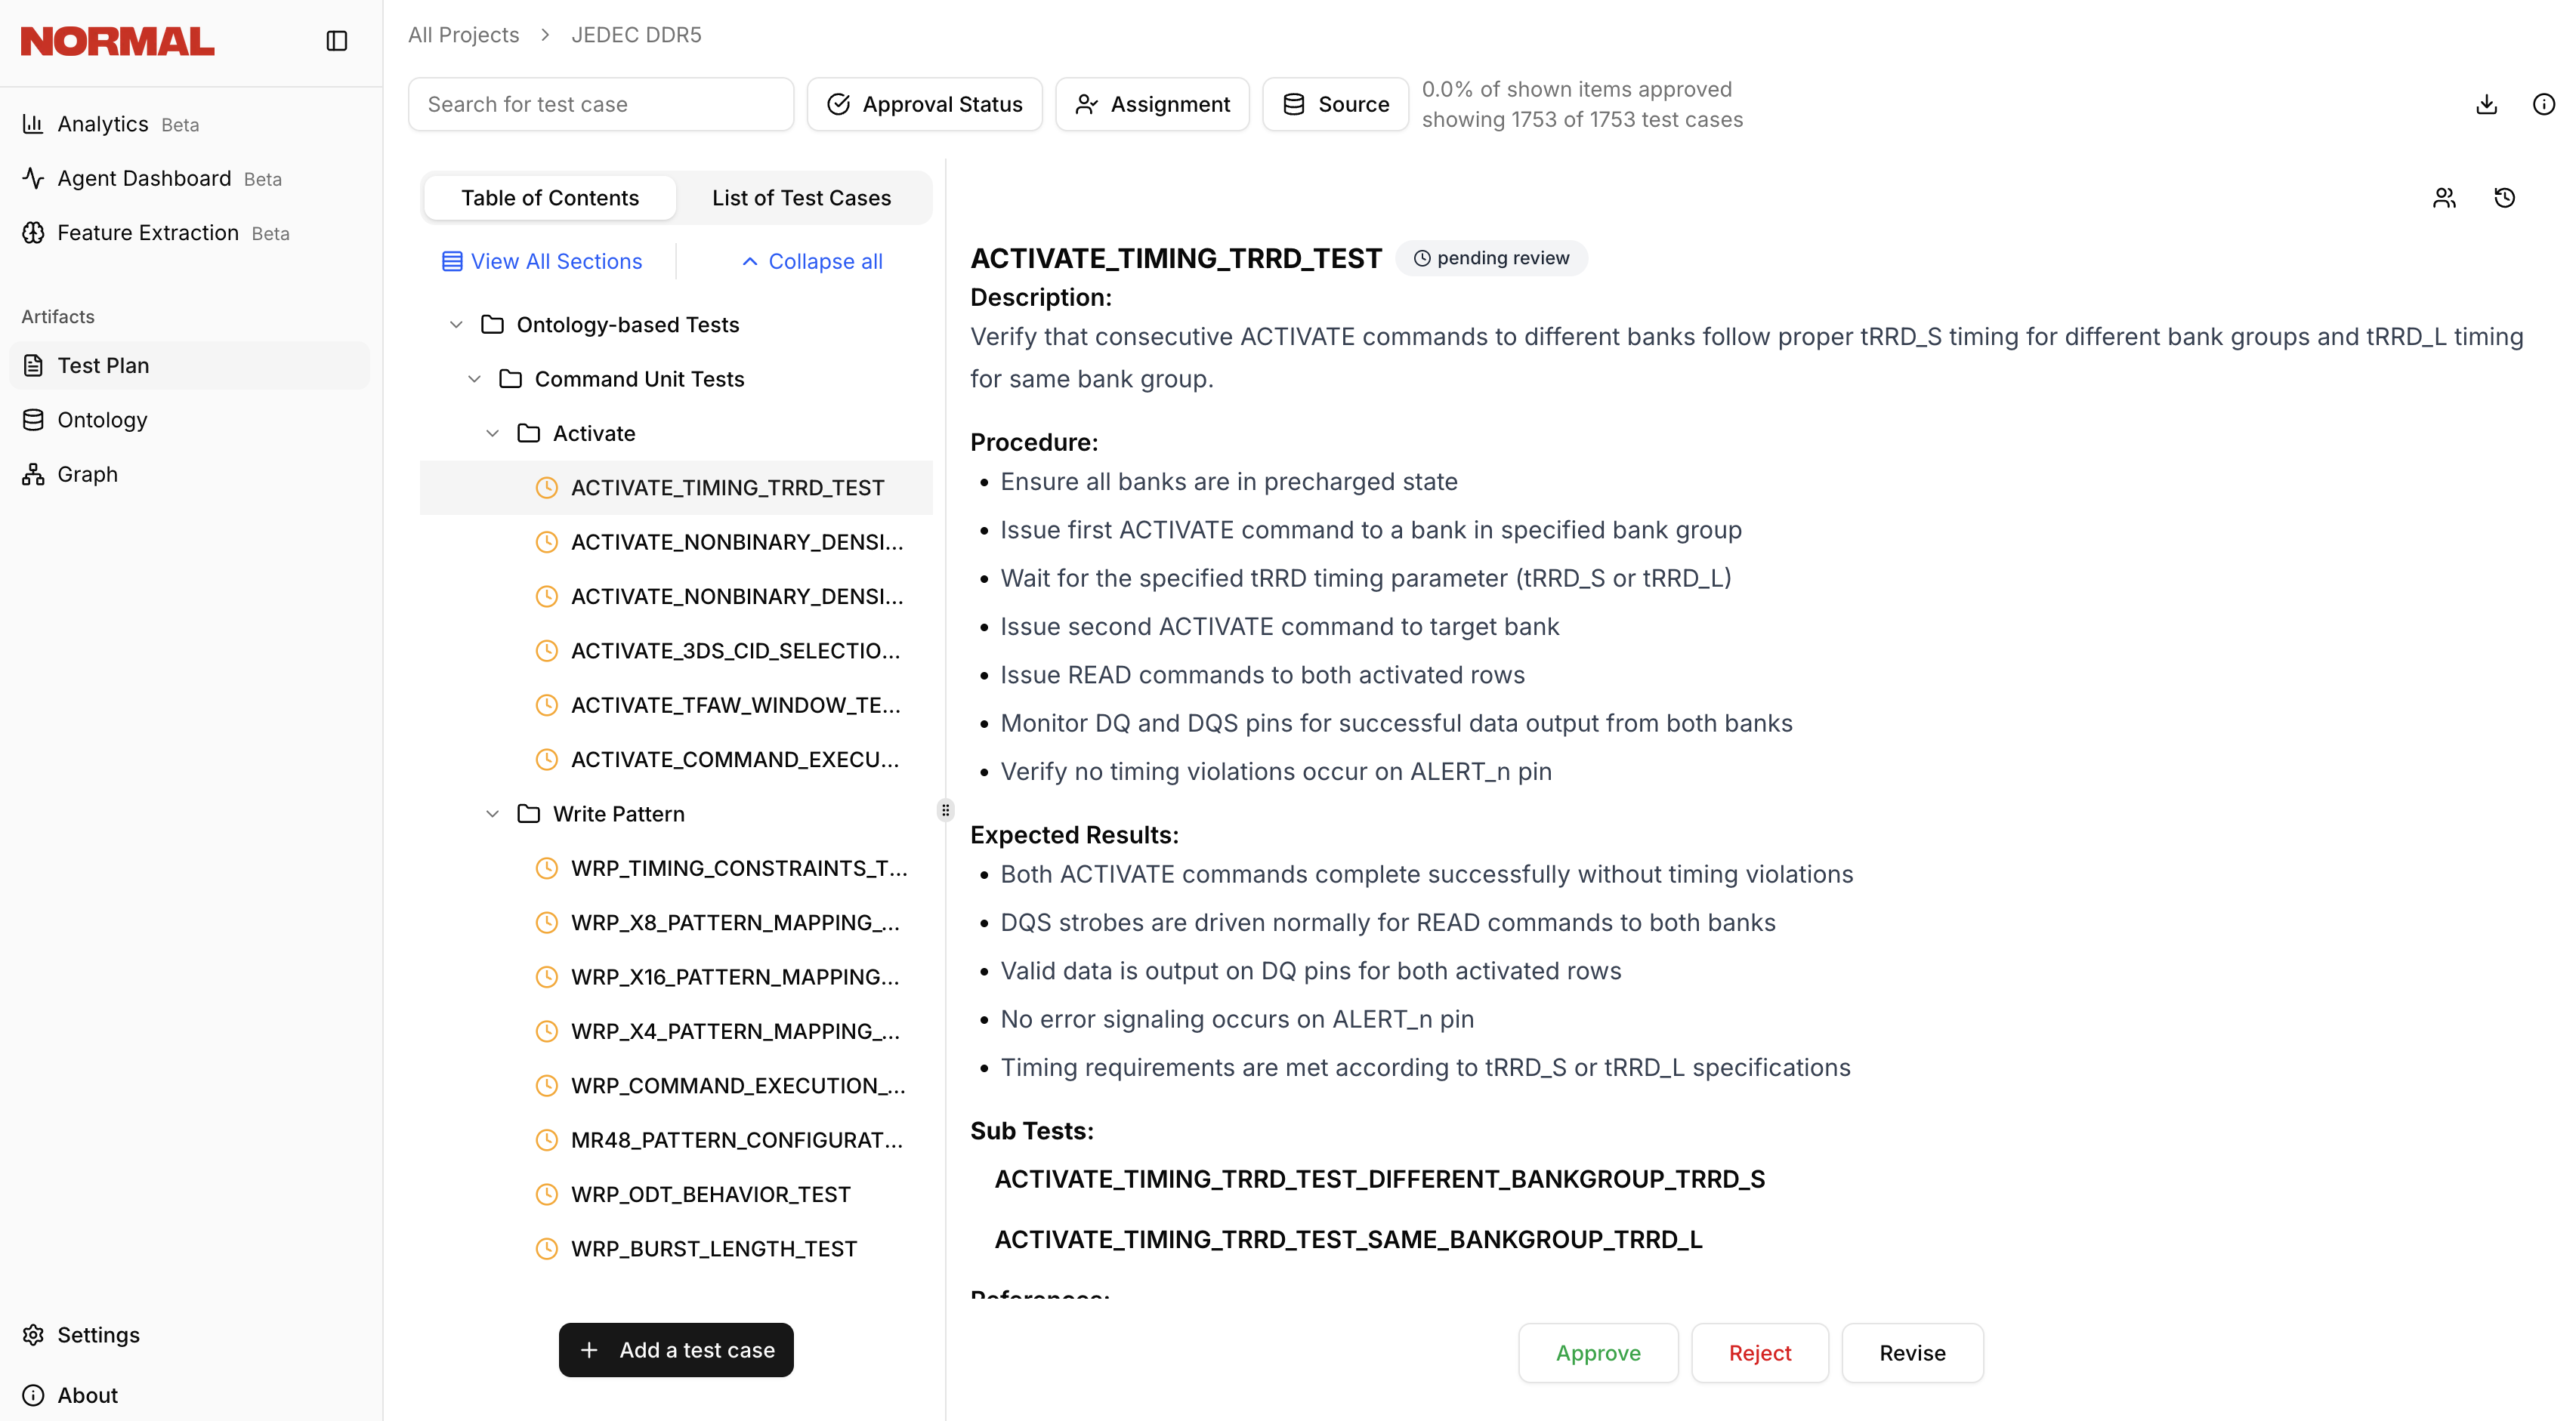Open the version history clock icon
This screenshot has width=2576, height=1421.
coord(2504,198)
